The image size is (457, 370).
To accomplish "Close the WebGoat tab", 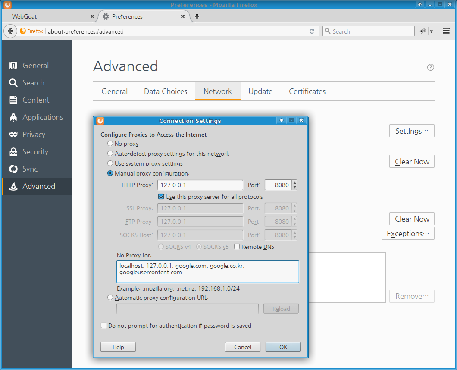I will tap(92, 16).
